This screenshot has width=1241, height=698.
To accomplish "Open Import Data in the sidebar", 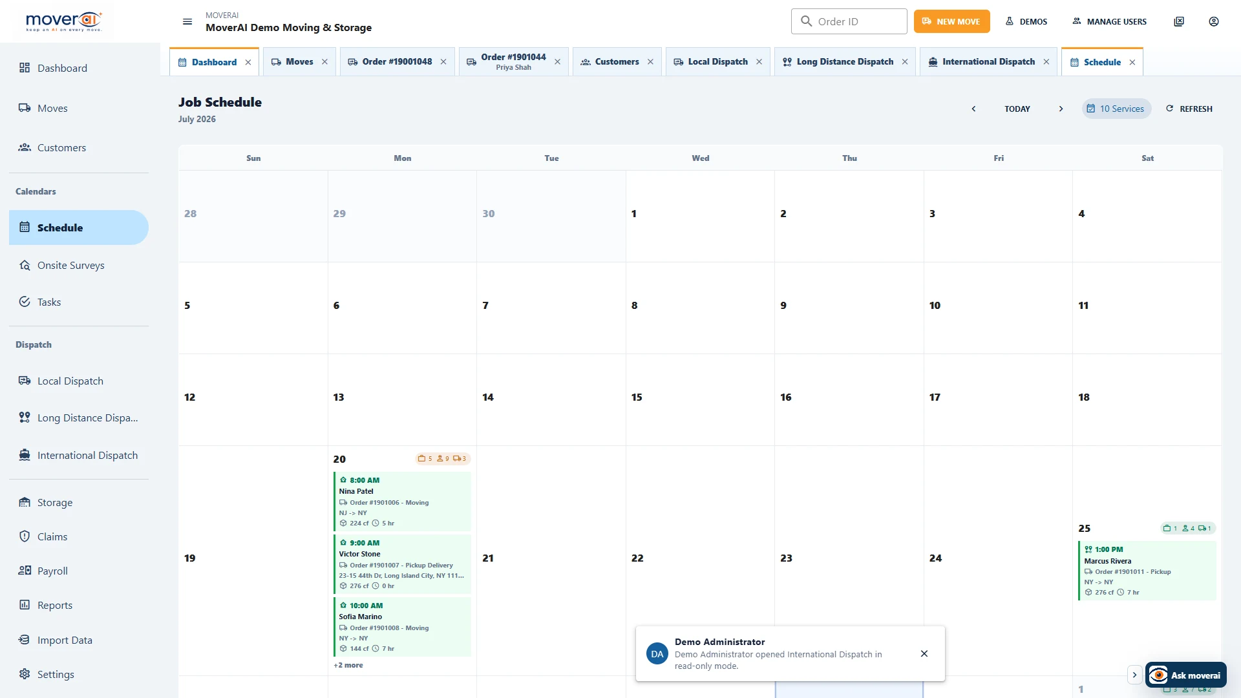I will point(79,640).
